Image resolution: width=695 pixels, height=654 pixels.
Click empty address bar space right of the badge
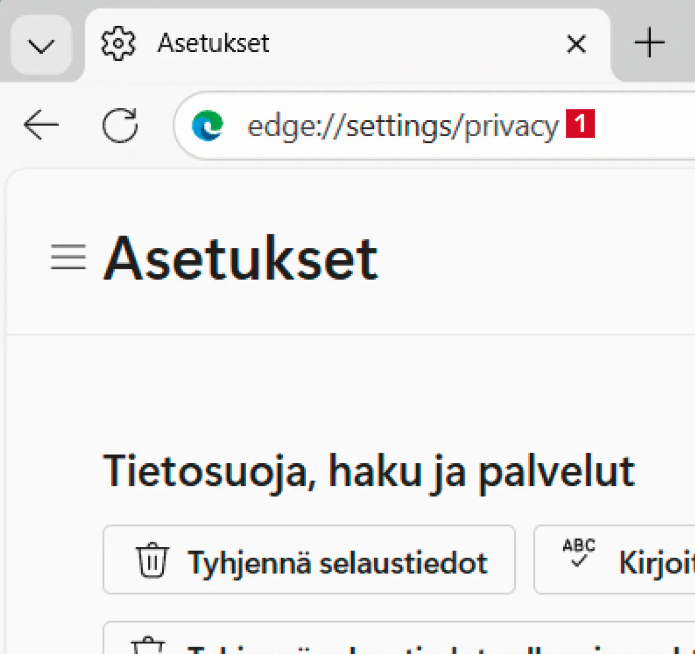pos(645,126)
